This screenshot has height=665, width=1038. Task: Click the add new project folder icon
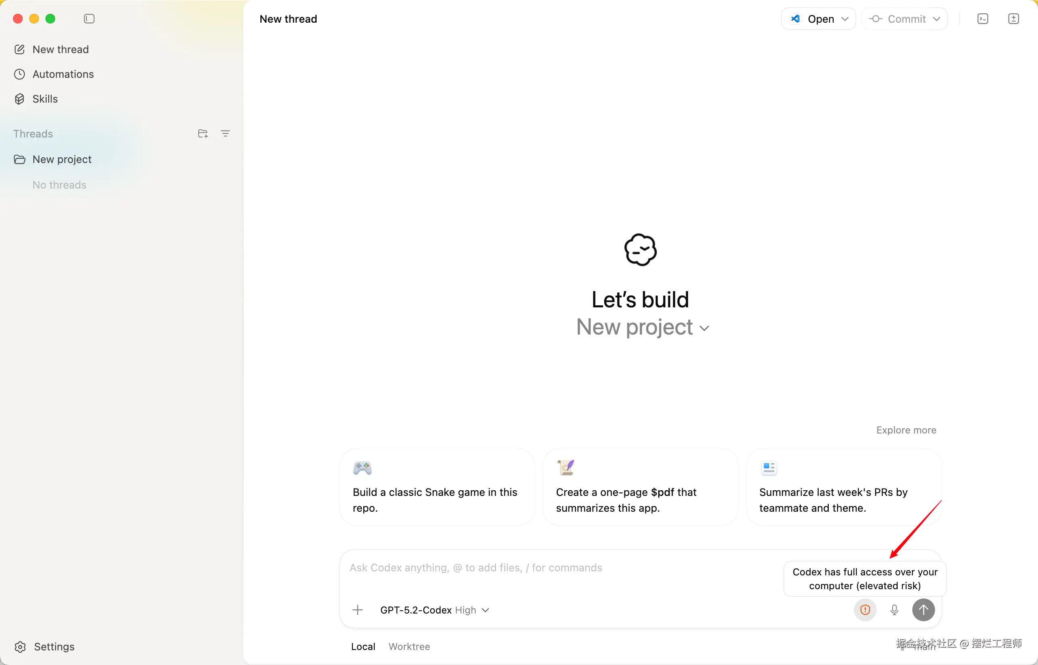pos(202,133)
